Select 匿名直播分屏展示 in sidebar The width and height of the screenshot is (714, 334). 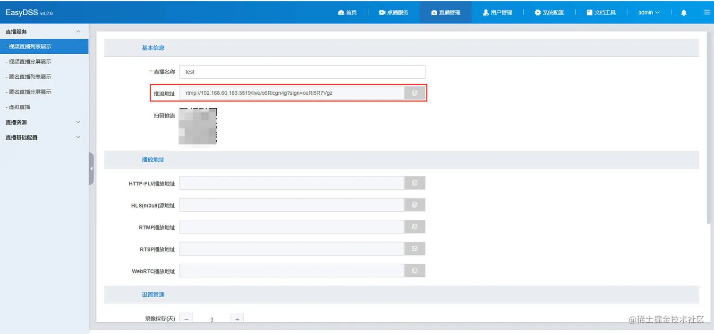44,92
